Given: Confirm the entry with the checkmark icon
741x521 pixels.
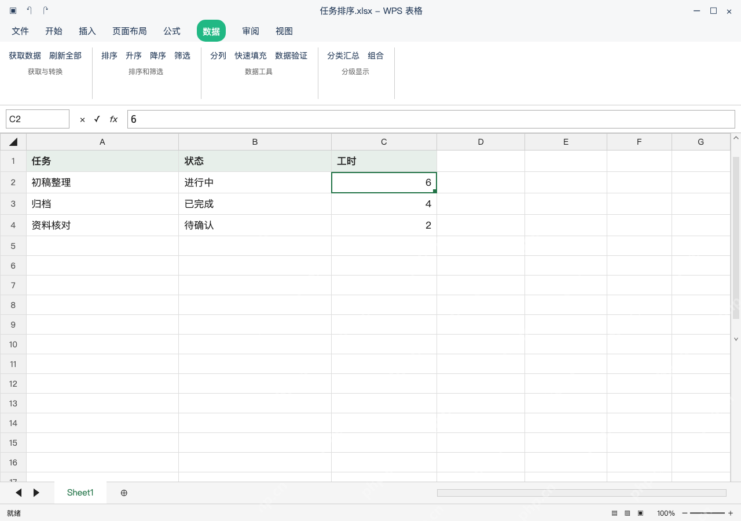Looking at the screenshot, I should coord(97,119).
